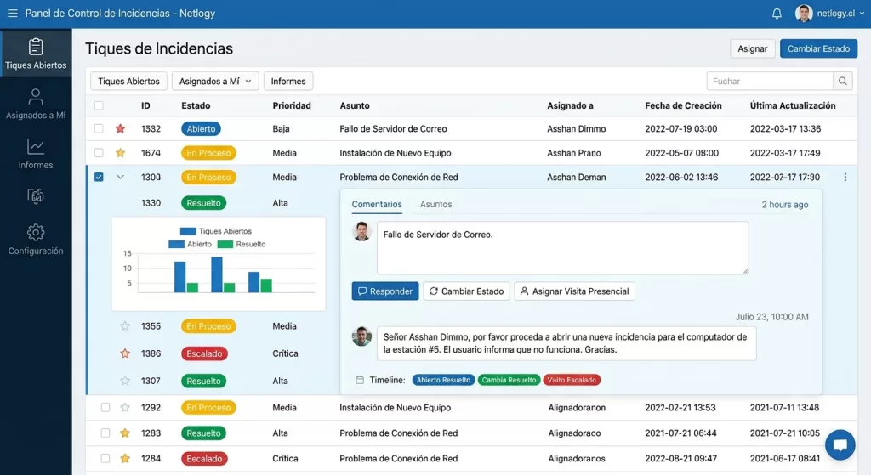Unstar ticket 1283
This screenshot has width=871, height=475.
click(125, 433)
